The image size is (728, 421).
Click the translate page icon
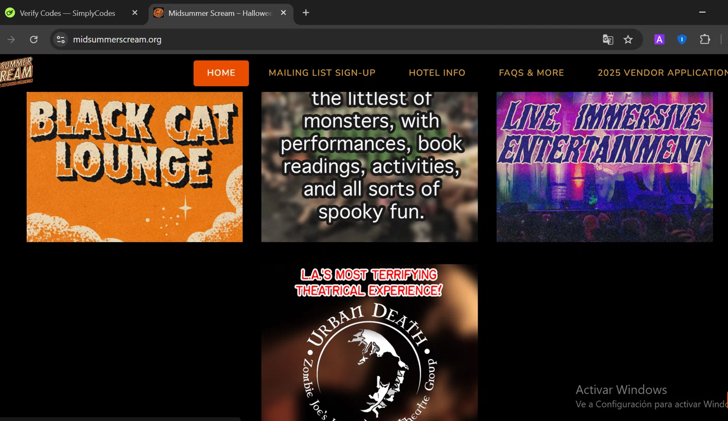[608, 39]
